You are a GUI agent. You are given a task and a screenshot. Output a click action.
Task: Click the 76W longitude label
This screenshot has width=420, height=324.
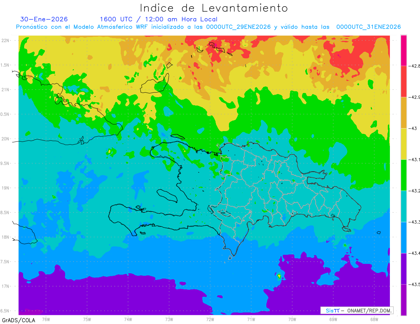(x=46, y=319)
